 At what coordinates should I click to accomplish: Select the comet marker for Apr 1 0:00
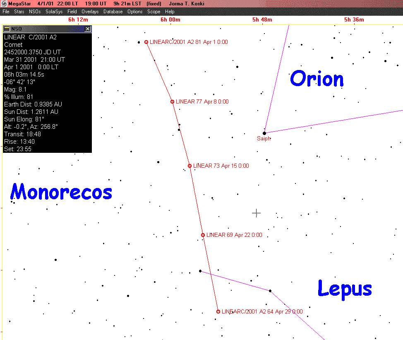[146, 42]
